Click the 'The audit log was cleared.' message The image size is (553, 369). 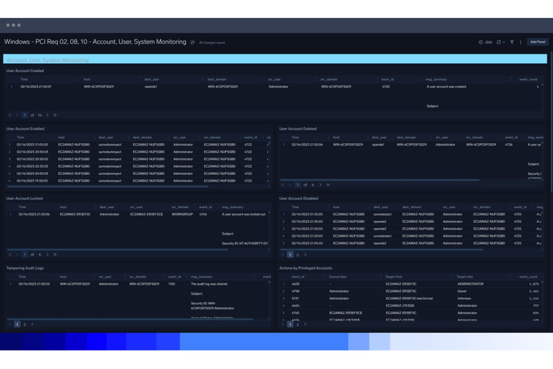pyautogui.click(x=209, y=284)
